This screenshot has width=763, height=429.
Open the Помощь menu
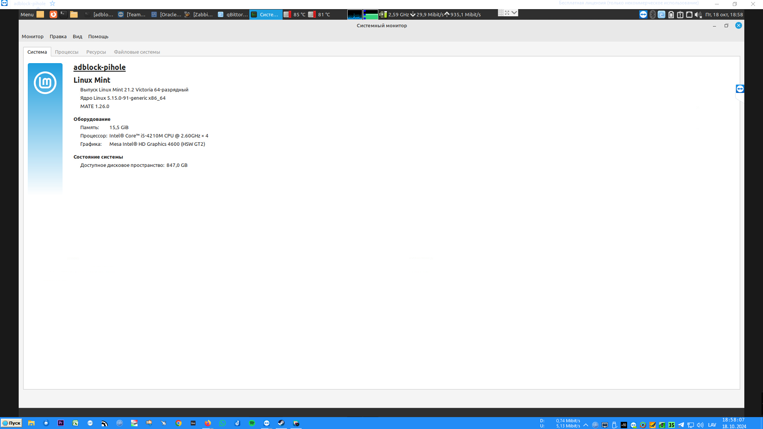(x=98, y=37)
